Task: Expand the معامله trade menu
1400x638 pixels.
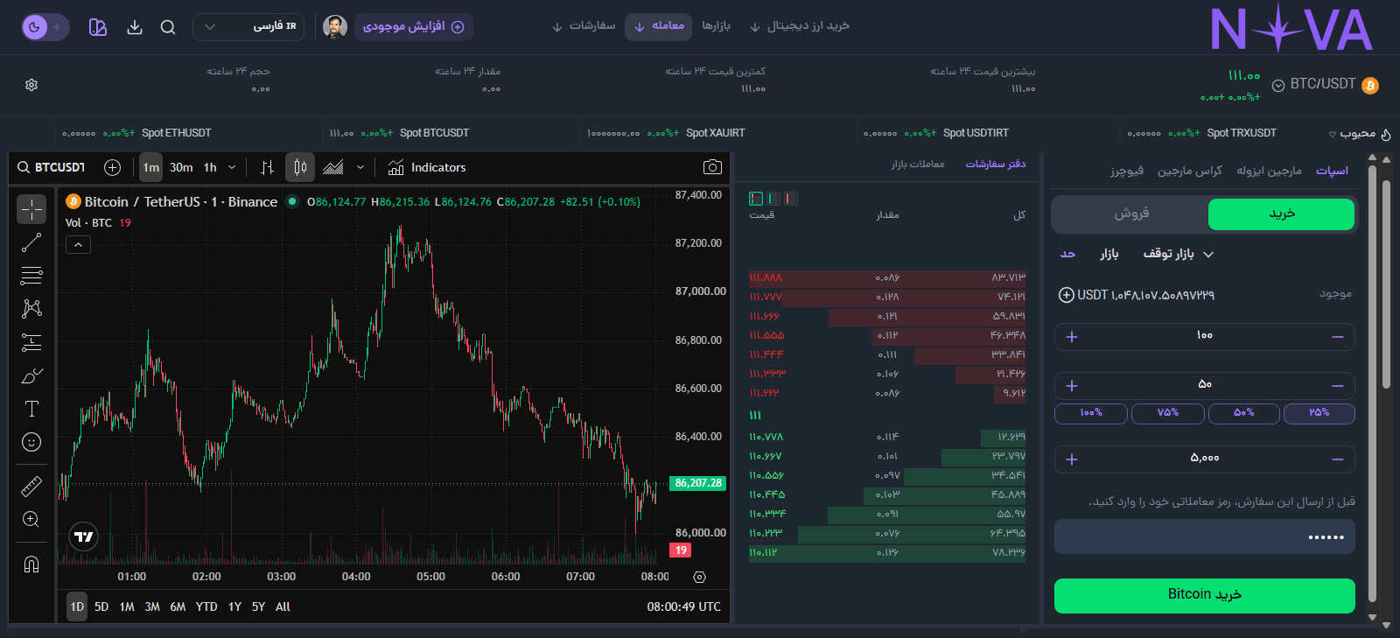Action: pyautogui.click(x=658, y=26)
